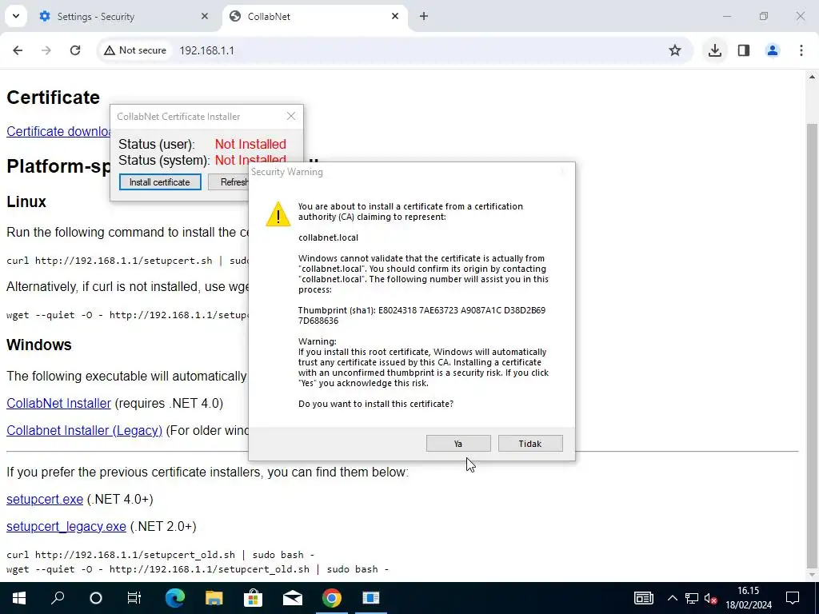Open notification center icon

tap(793, 598)
